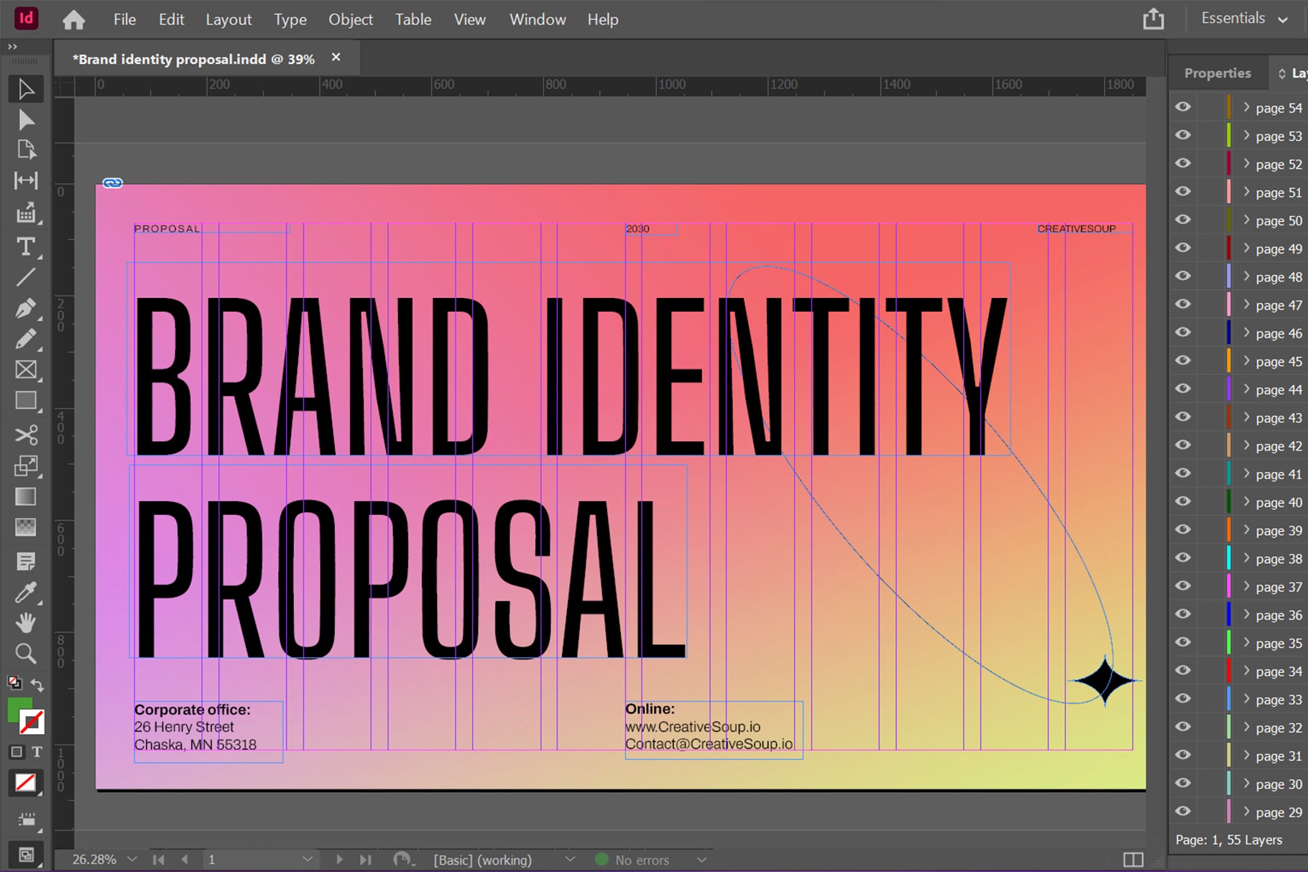Hide the page 54 layer
The image size is (1308, 872).
point(1183,107)
